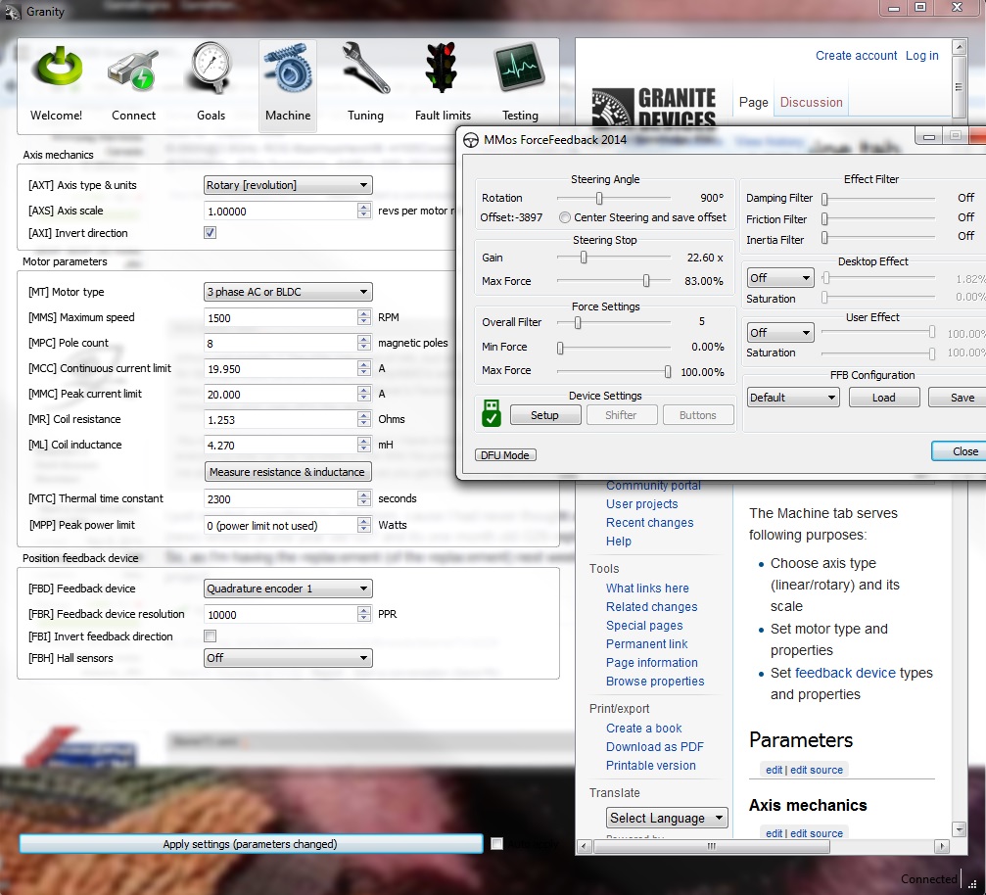The image size is (986, 895).
Task: Open the feedback device wiki link
Action: pyautogui.click(x=845, y=673)
